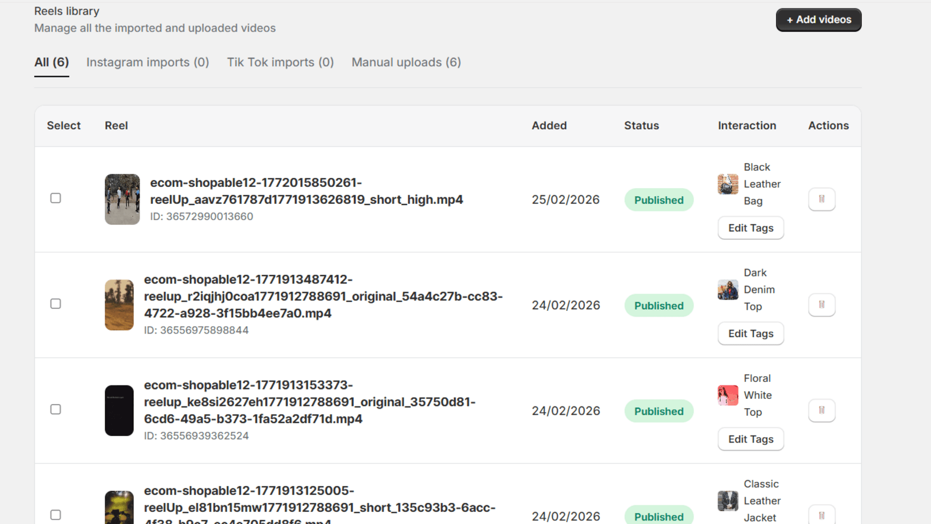
Task: Select the reel added on 25/02/2026
Action: click(56, 198)
